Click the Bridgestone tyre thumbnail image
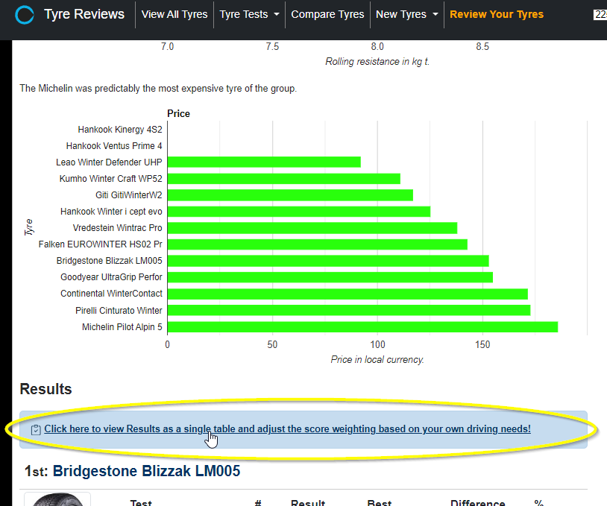Image resolution: width=607 pixels, height=506 pixels. [x=57, y=499]
